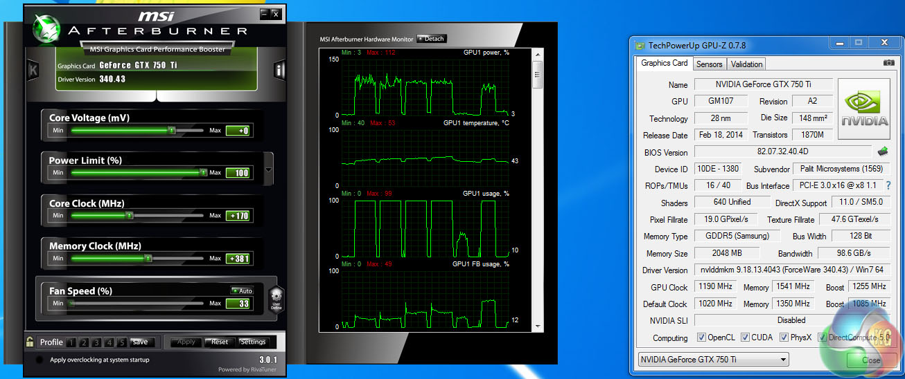Toggle the CUDA checkbox
Screen dimensions: 905x379
pyautogui.click(x=746, y=338)
